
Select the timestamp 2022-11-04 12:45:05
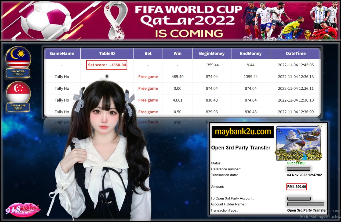296,65
